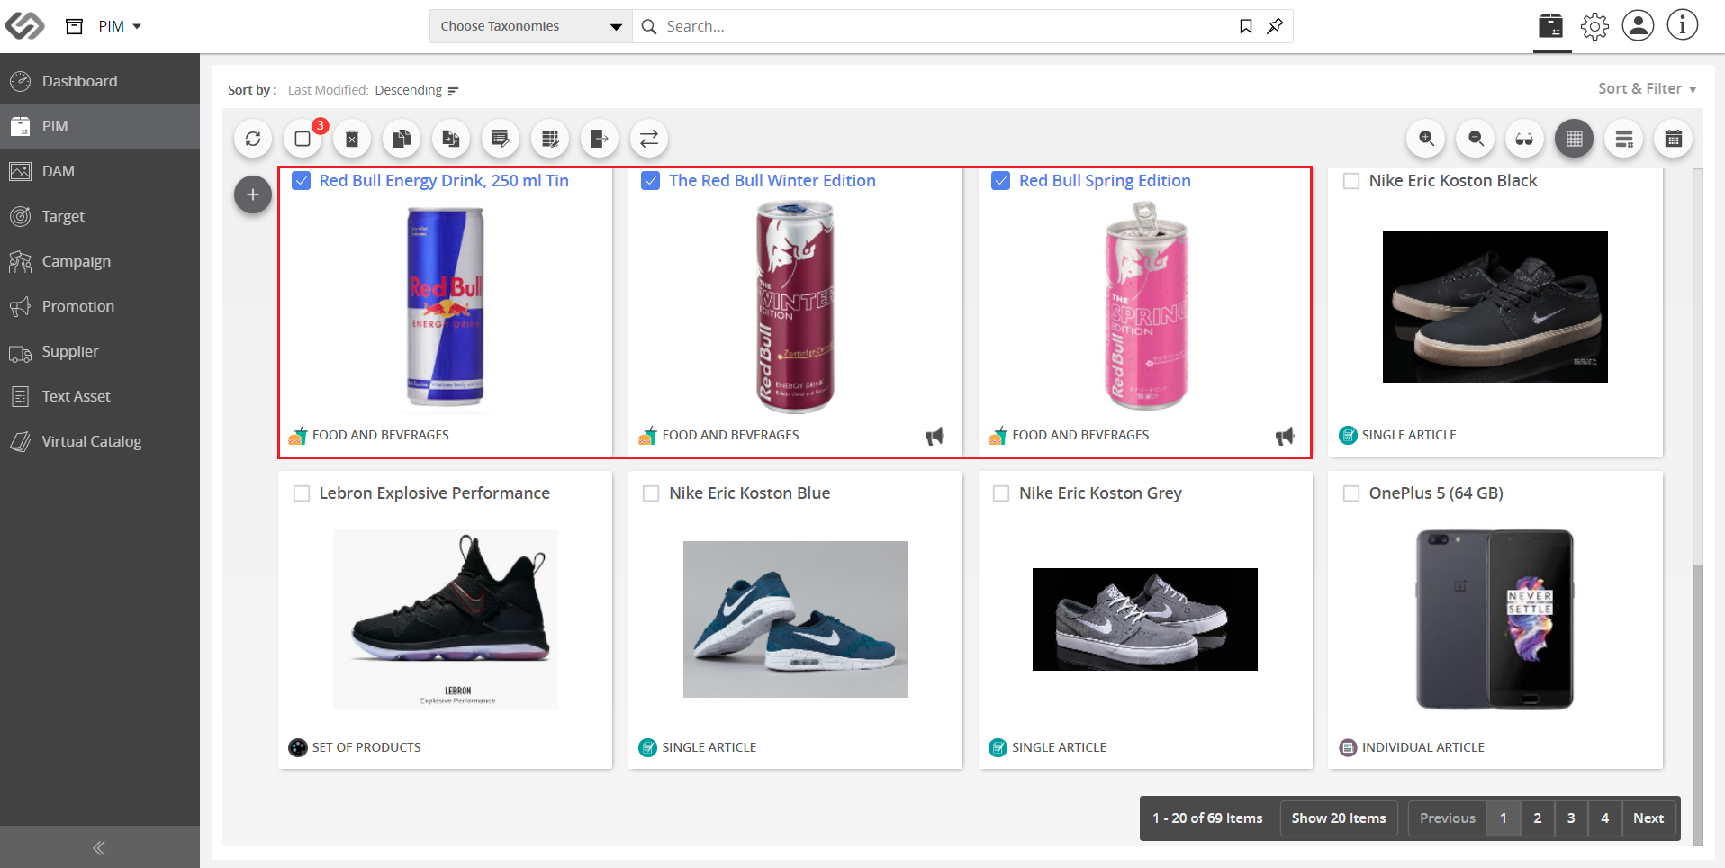This screenshot has height=868, width=1725.
Task: Click in the Search field
Action: (x=945, y=26)
